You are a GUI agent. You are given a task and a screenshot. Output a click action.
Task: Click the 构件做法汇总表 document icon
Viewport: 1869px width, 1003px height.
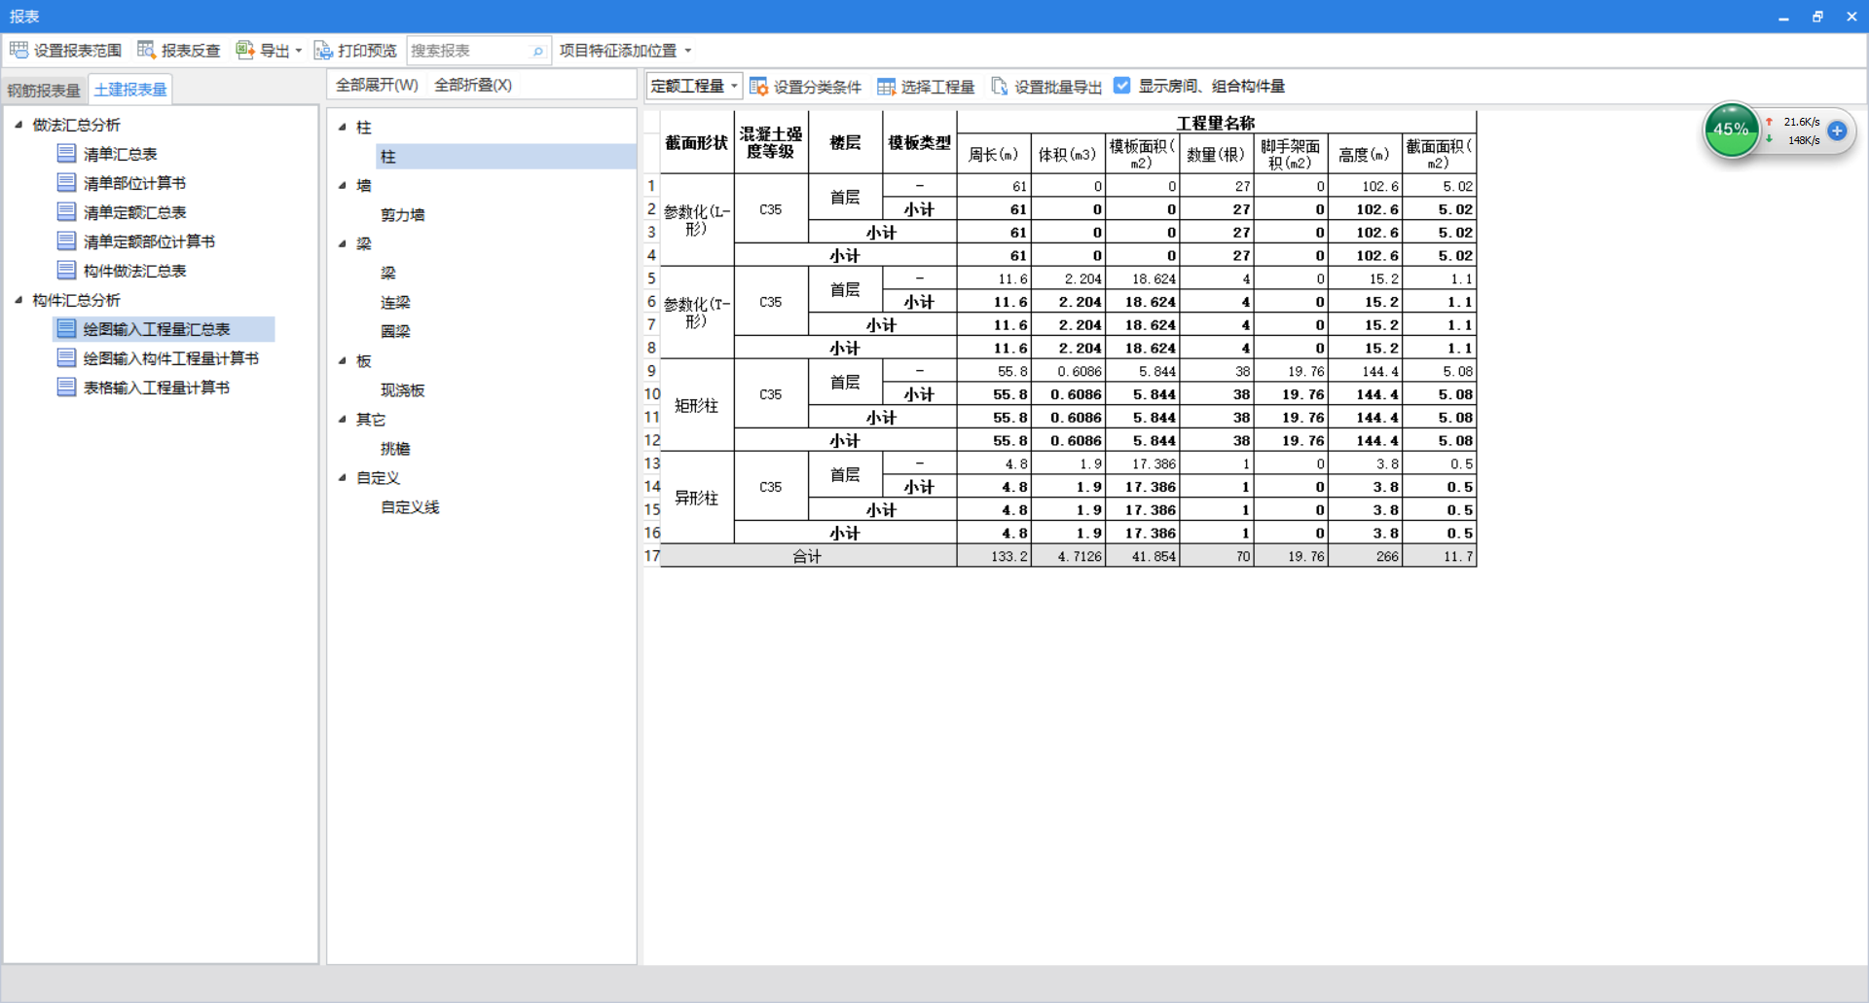[x=66, y=270]
